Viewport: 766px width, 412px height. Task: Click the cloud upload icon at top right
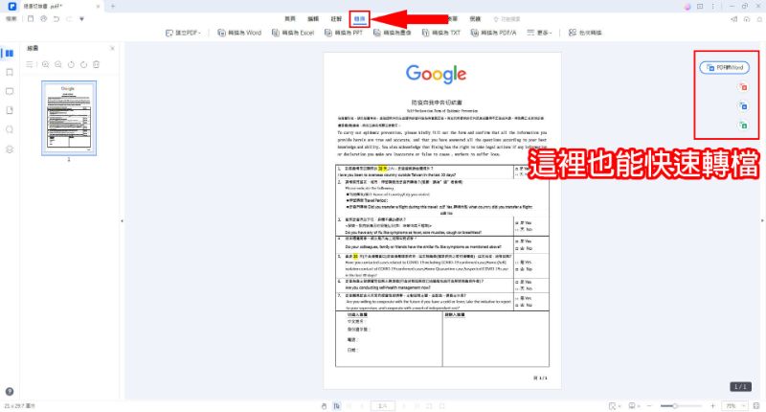[747, 19]
